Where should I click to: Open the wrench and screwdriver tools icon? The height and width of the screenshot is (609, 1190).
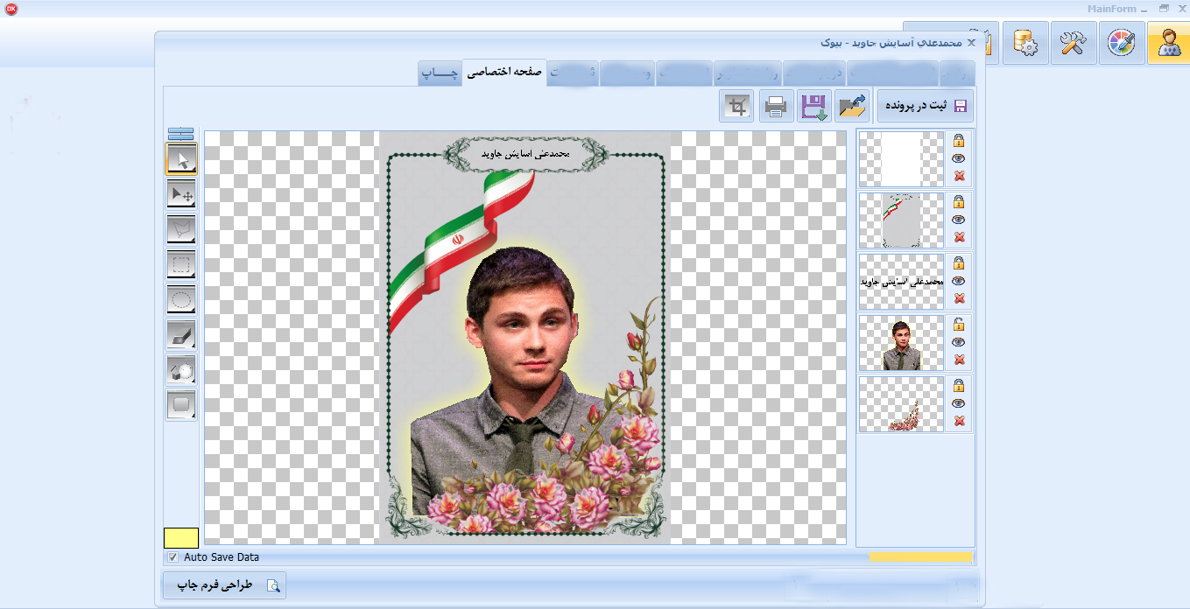click(x=1074, y=43)
